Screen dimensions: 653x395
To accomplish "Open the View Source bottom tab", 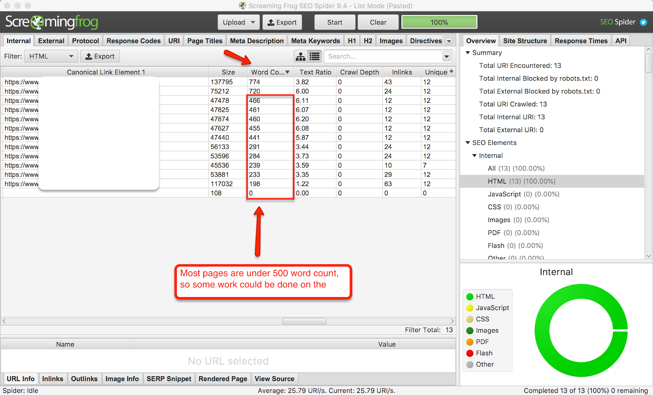I will click(274, 379).
